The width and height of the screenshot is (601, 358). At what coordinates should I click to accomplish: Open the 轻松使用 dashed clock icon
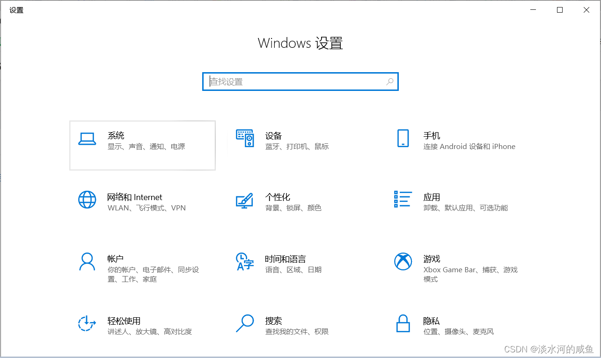pyautogui.click(x=87, y=323)
